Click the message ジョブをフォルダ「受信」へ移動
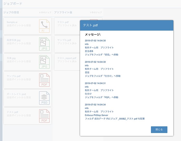This screenshot has height=141, width=181. pos(102,55)
